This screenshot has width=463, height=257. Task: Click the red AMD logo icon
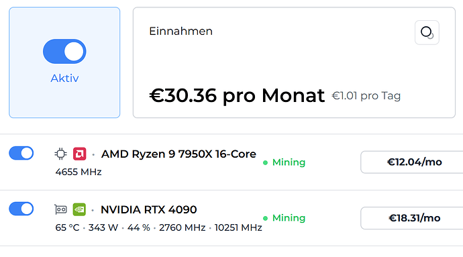pyautogui.click(x=79, y=154)
